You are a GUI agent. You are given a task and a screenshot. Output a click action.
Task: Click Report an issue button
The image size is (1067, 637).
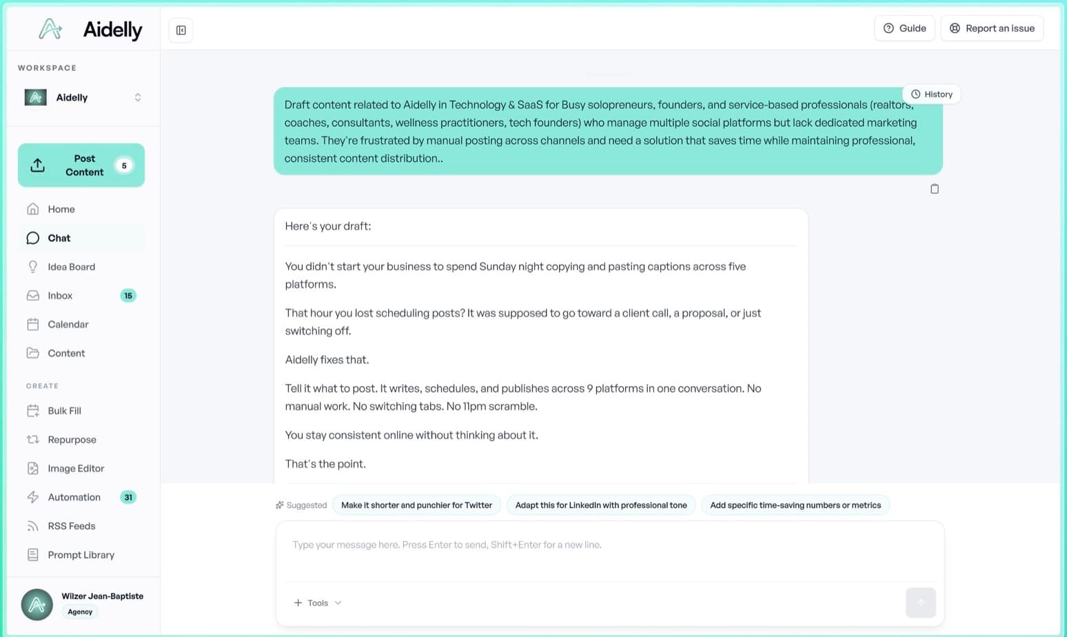click(x=992, y=28)
